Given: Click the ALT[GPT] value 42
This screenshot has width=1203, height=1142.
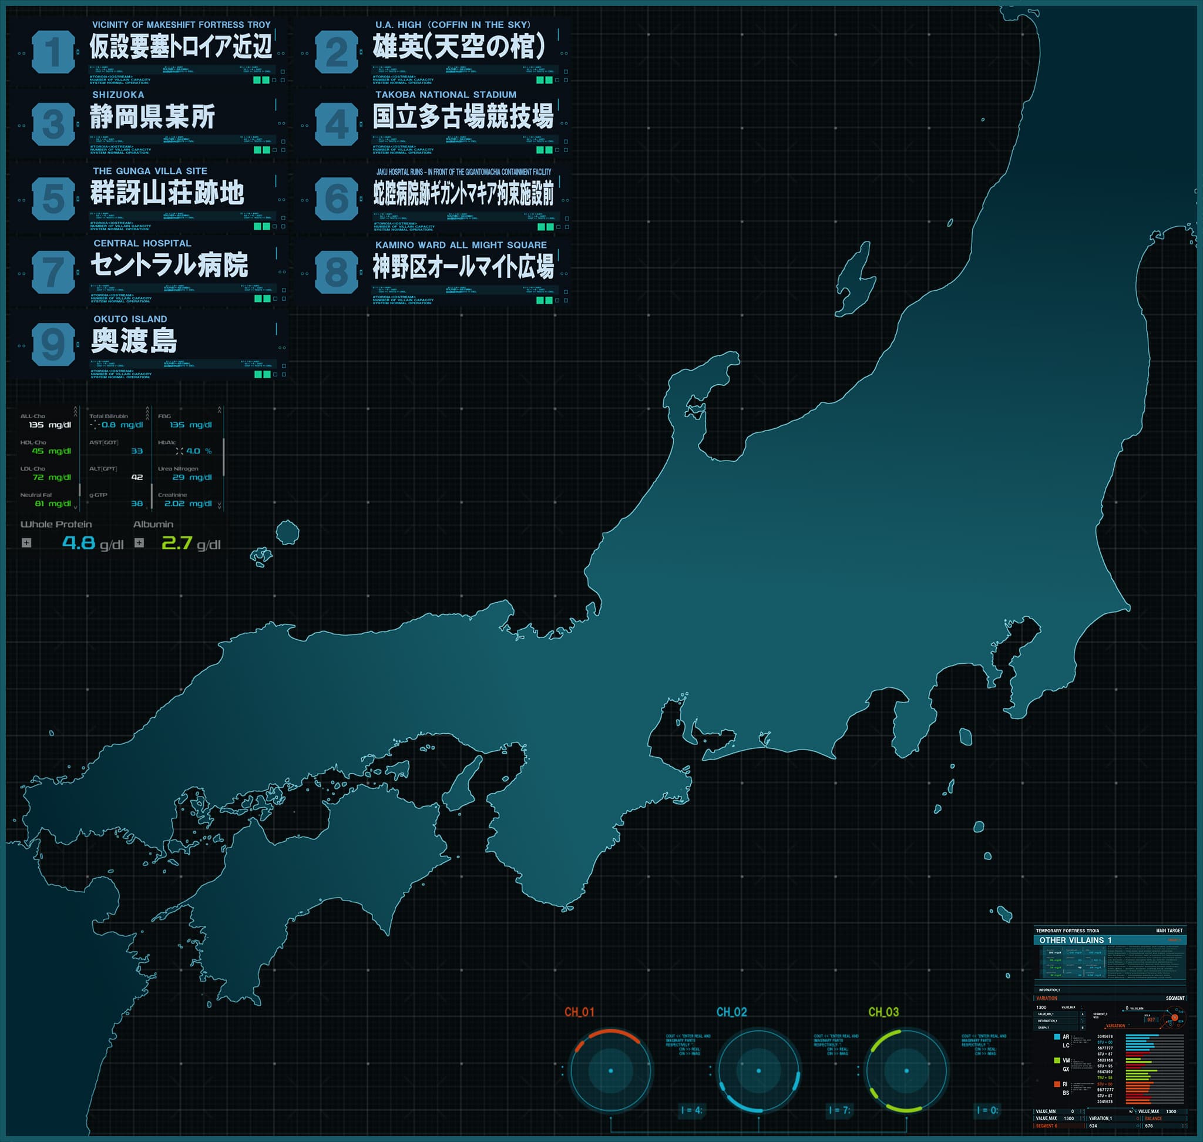Looking at the screenshot, I should 137,477.
